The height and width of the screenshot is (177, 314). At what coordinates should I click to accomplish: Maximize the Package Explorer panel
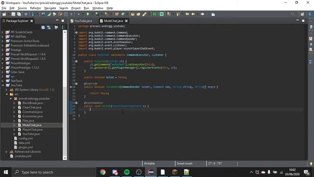point(63,21)
